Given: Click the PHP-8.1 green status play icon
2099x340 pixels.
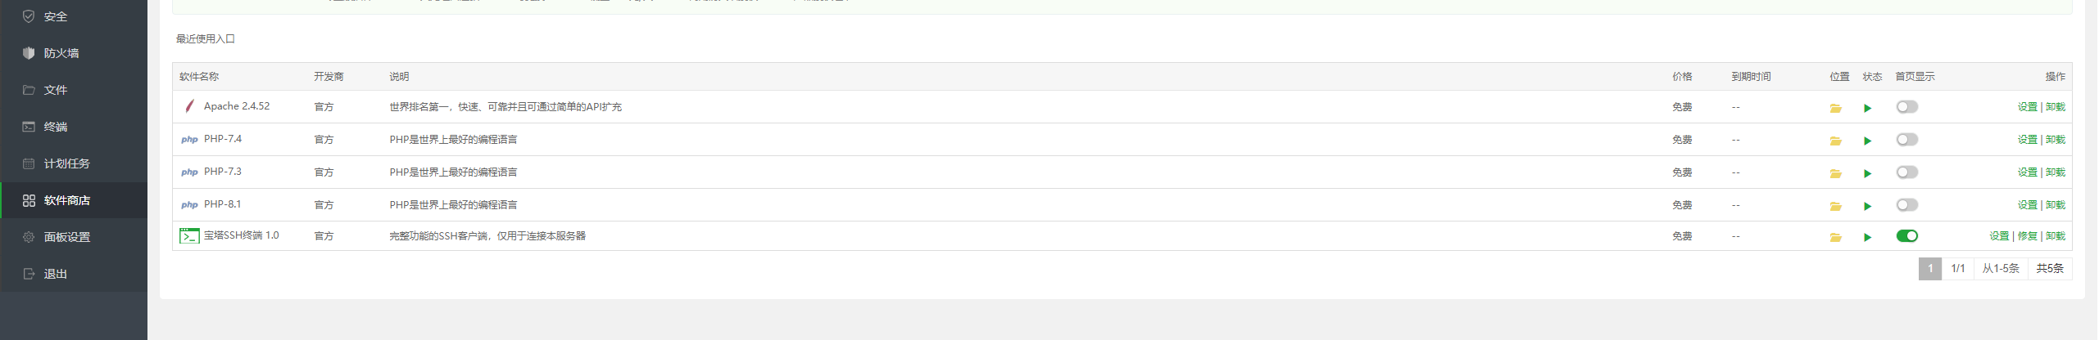Looking at the screenshot, I should point(1867,206).
